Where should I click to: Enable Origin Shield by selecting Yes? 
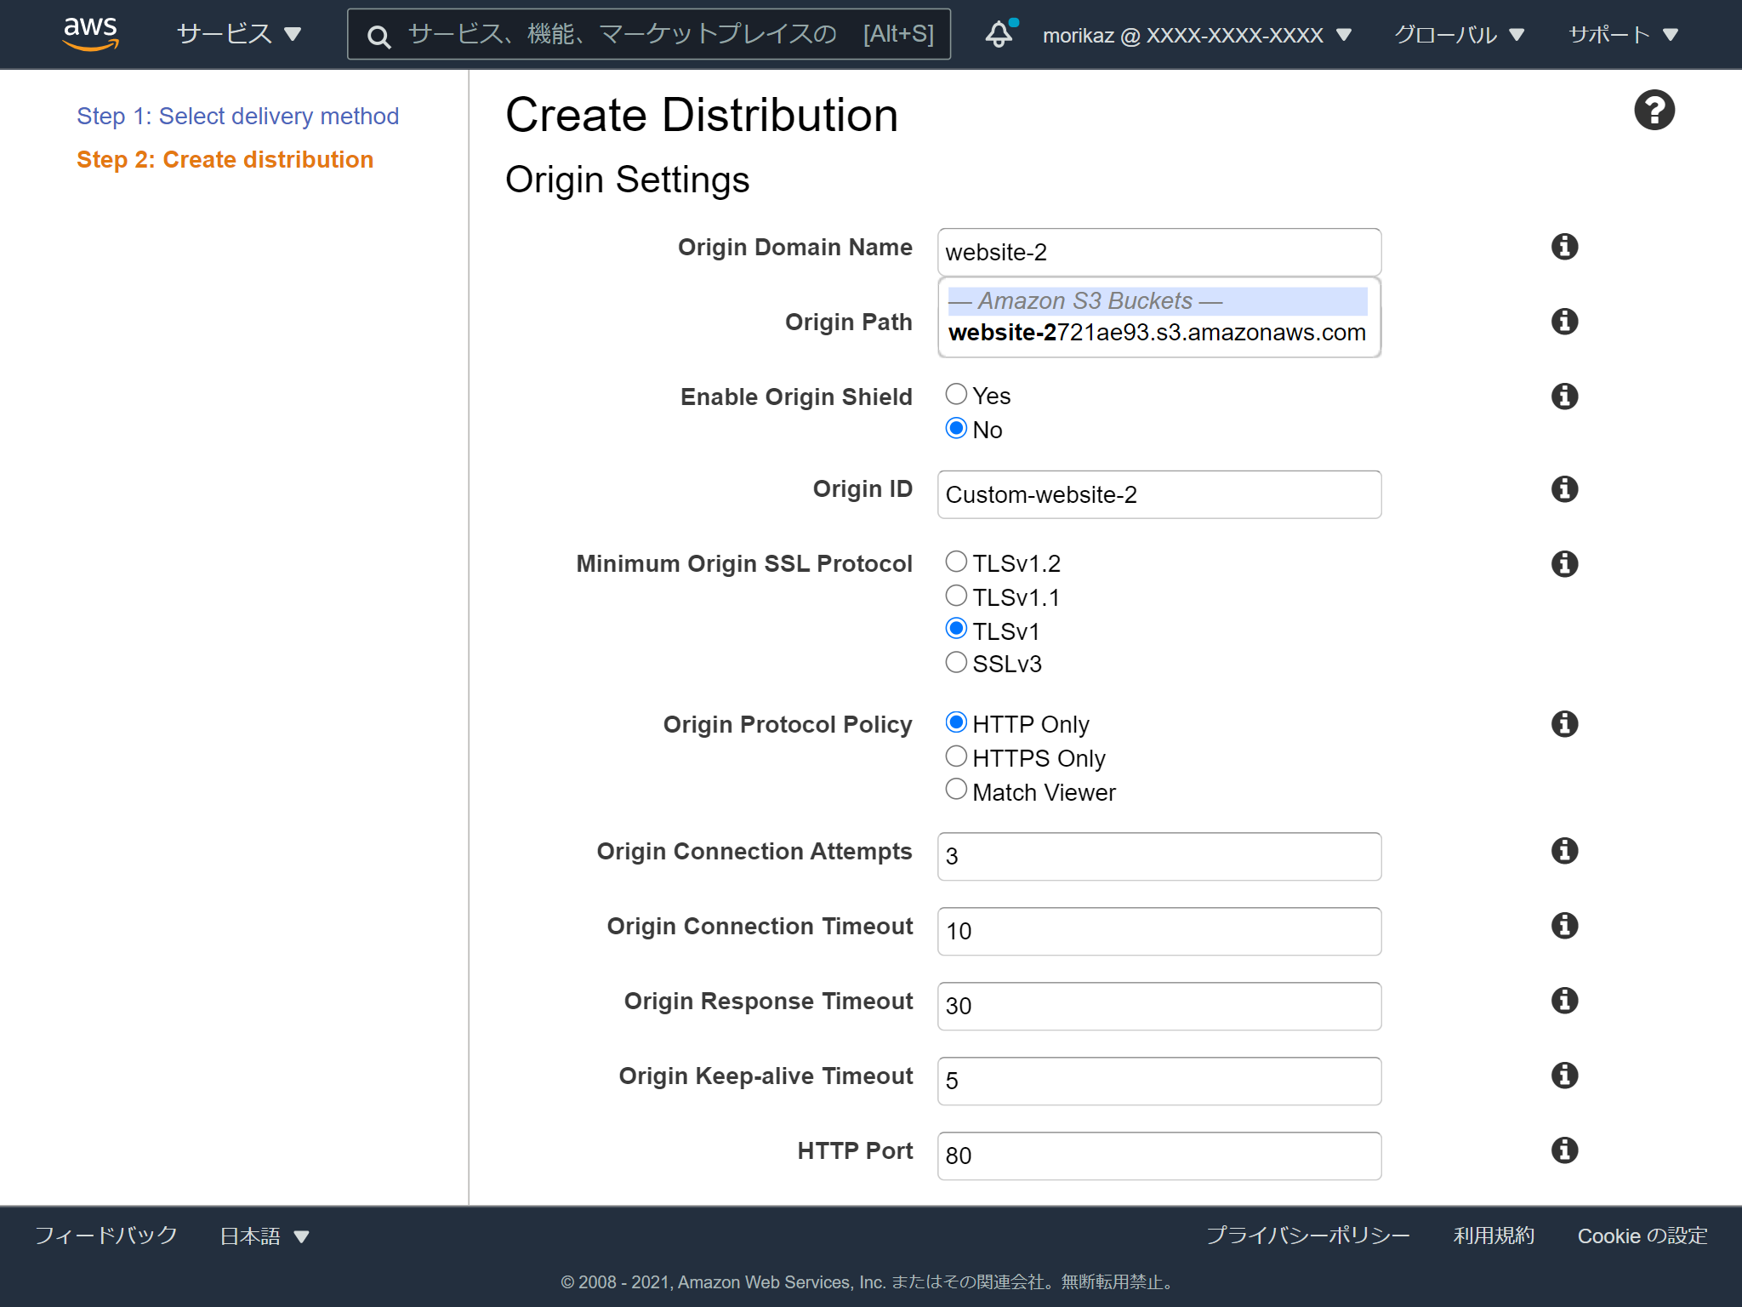(956, 393)
